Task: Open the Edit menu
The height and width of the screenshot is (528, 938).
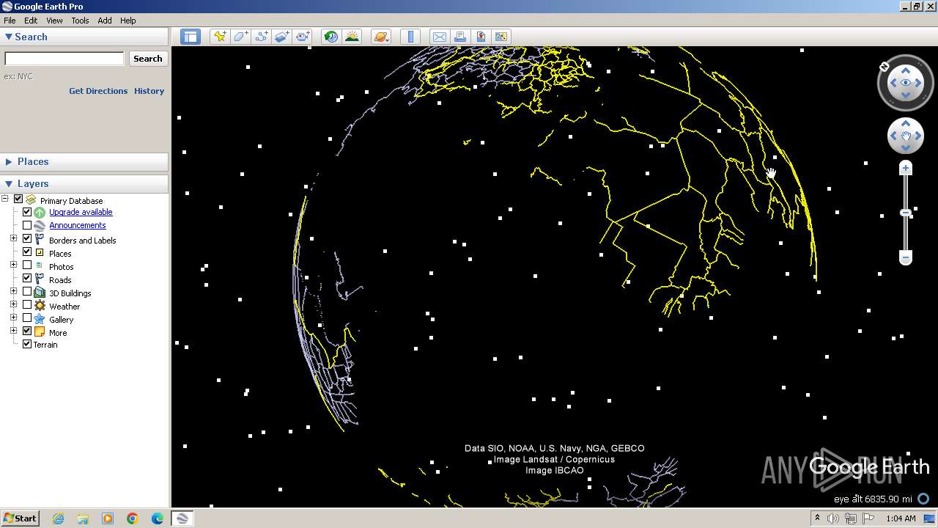Action: (31, 21)
